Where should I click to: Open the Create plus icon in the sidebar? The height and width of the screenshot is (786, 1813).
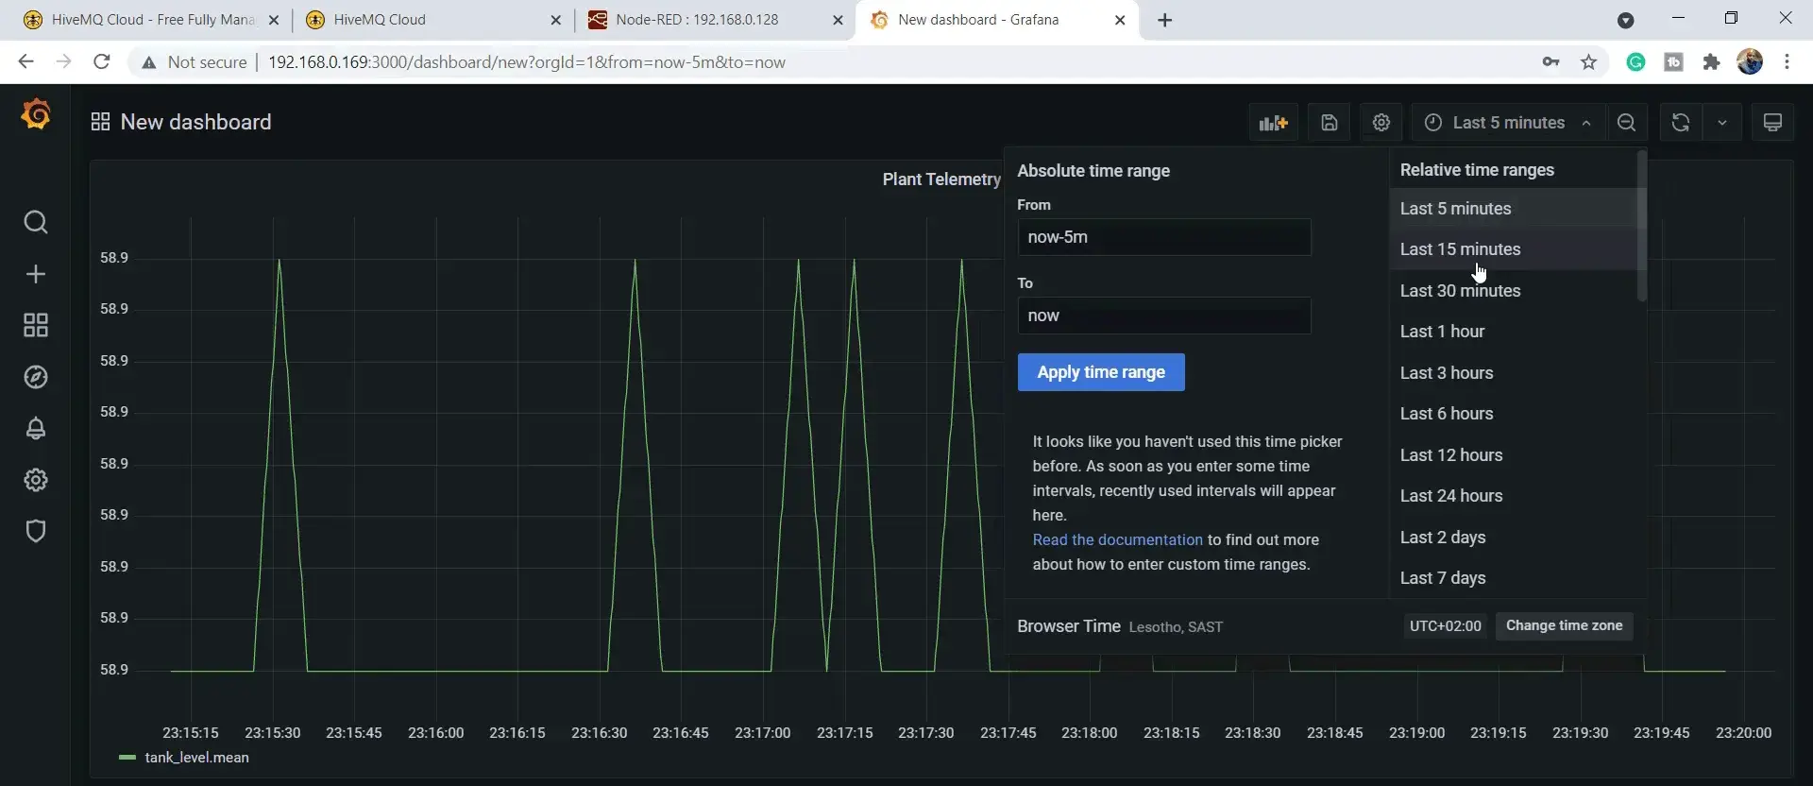click(36, 274)
